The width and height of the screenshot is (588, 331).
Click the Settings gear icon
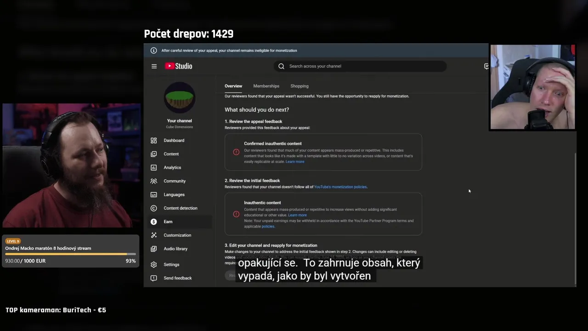click(x=153, y=264)
